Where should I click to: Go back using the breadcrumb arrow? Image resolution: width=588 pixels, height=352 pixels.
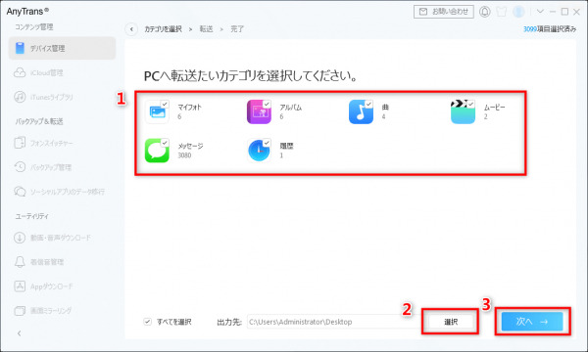click(x=131, y=28)
